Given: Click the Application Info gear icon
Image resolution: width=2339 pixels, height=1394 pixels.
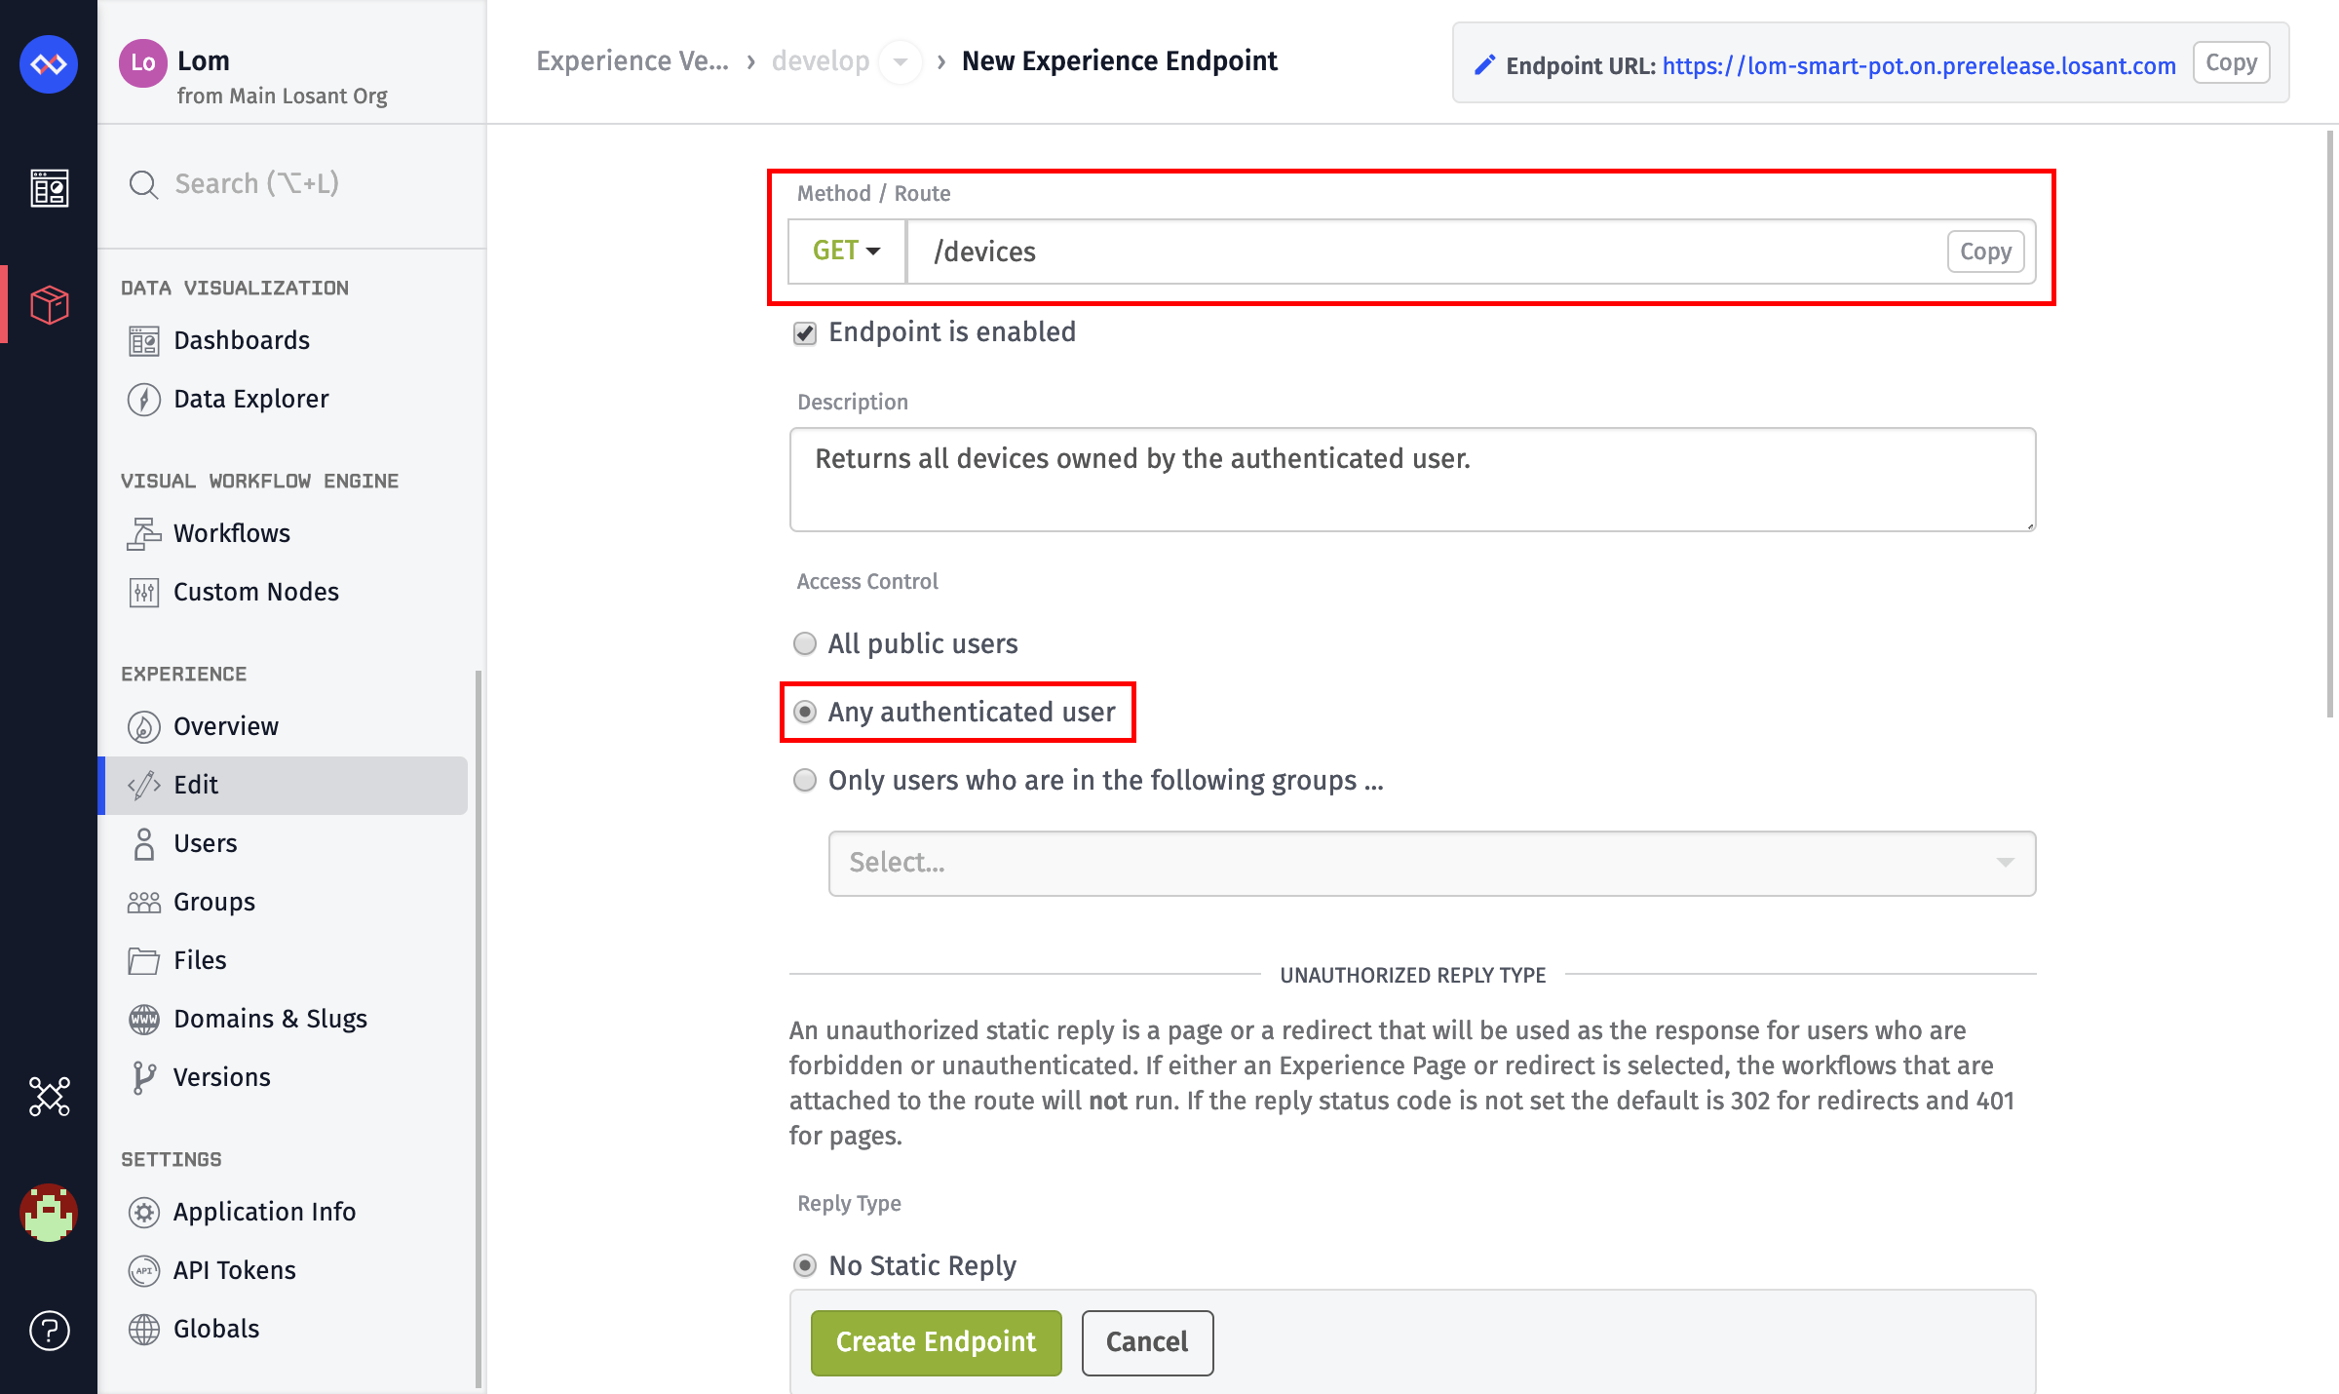Looking at the screenshot, I should (144, 1213).
